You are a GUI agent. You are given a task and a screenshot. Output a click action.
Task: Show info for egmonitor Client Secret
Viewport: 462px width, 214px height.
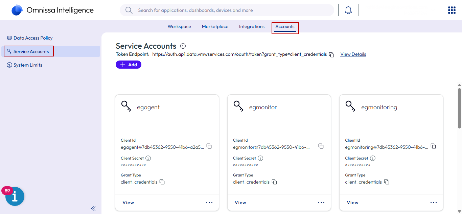click(x=260, y=158)
